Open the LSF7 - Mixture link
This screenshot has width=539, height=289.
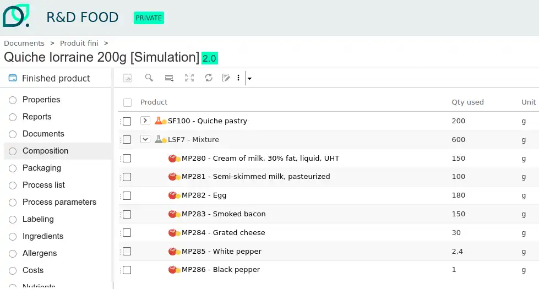193,139
